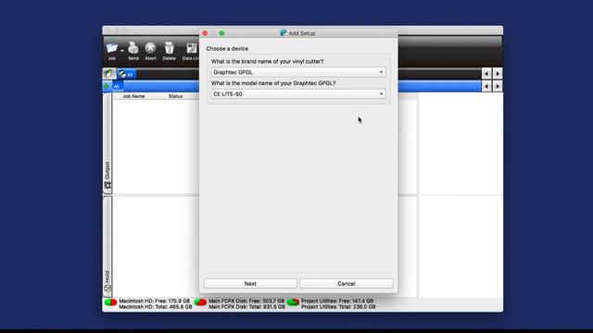This screenshot has height=333, width=593.
Task: Click left arrow on the dark tab bar
Action: tap(486, 74)
